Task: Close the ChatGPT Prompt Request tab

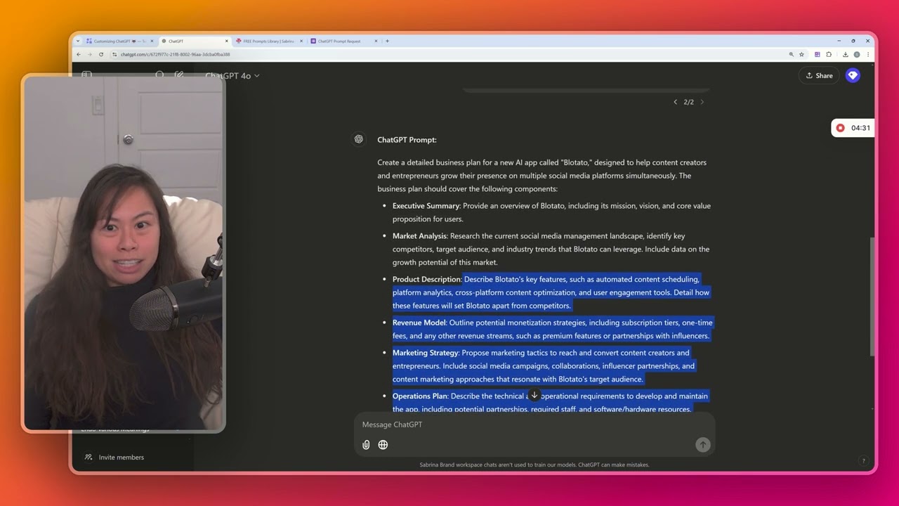Action: pos(376,41)
